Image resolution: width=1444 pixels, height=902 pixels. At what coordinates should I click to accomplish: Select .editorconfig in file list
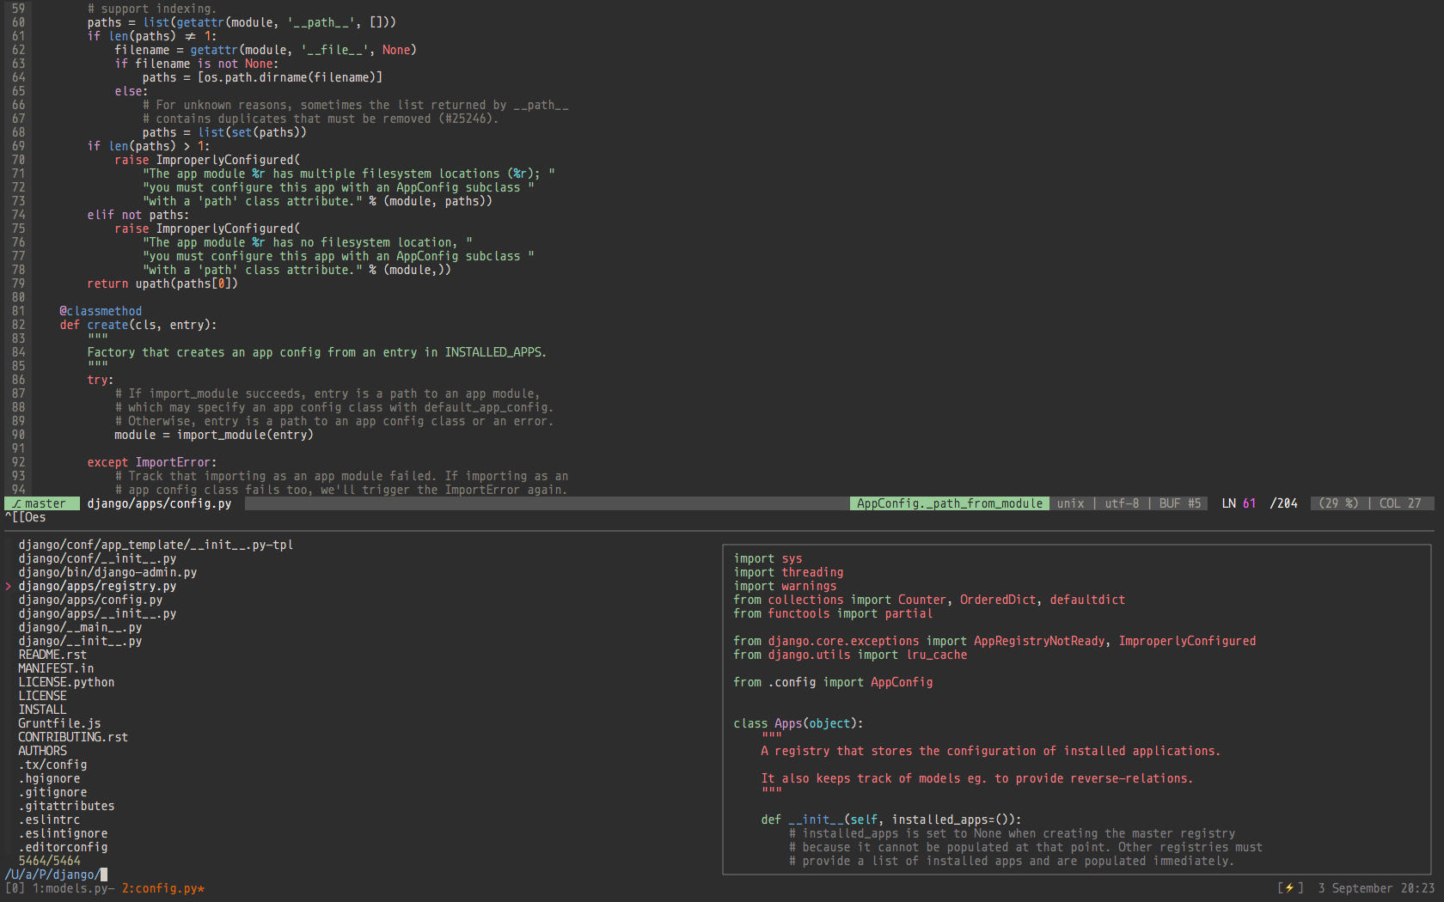coord(63,847)
